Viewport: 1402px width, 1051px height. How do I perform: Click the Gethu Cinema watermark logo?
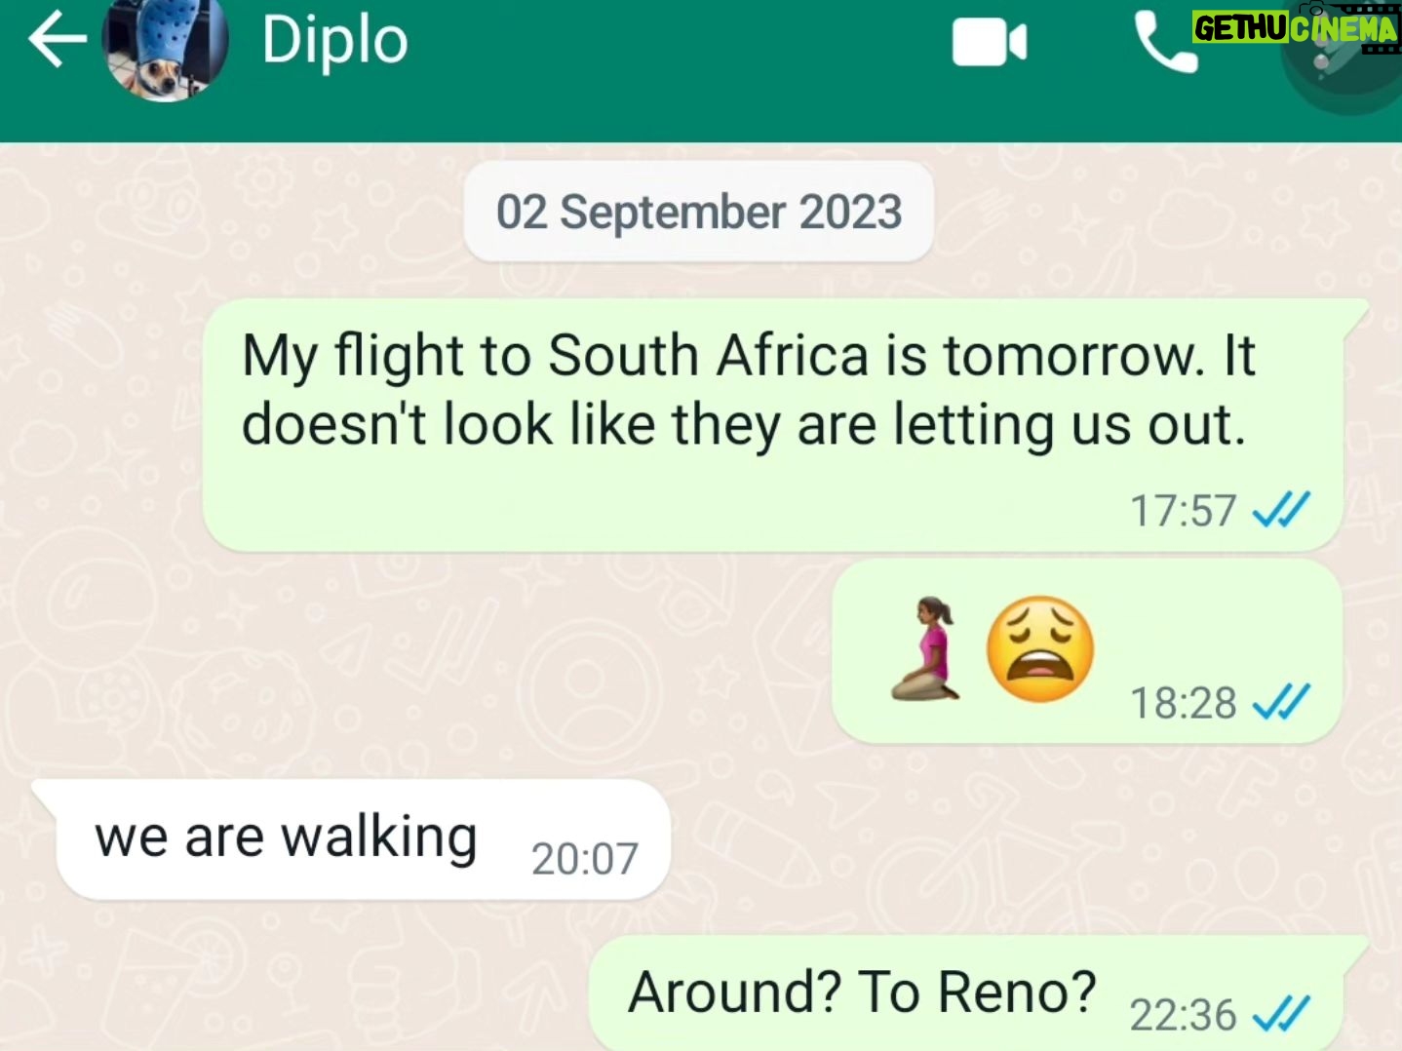click(x=1297, y=27)
